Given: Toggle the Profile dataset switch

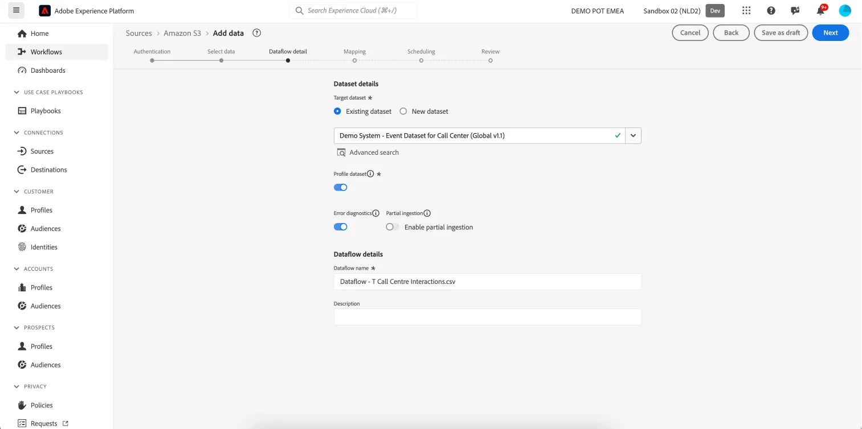Looking at the screenshot, I should (x=341, y=187).
